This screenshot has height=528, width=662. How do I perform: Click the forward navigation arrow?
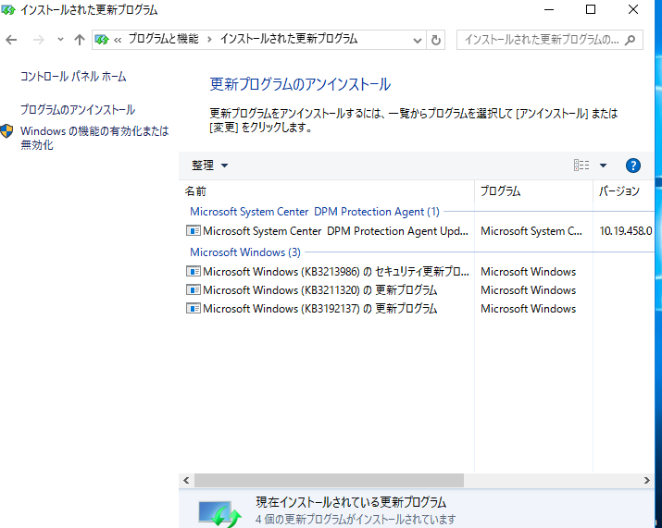click(x=38, y=40)
